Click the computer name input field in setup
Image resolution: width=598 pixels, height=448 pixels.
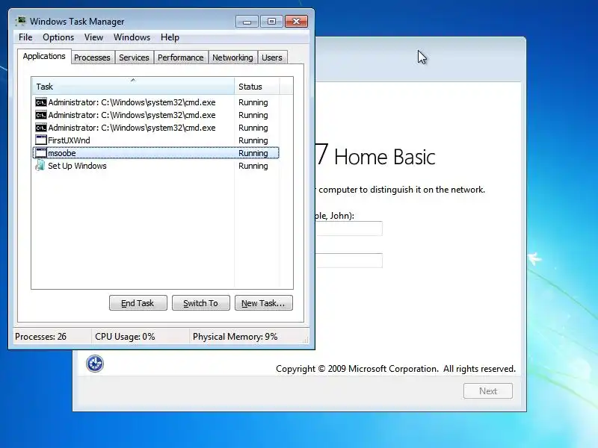[348, 261]
